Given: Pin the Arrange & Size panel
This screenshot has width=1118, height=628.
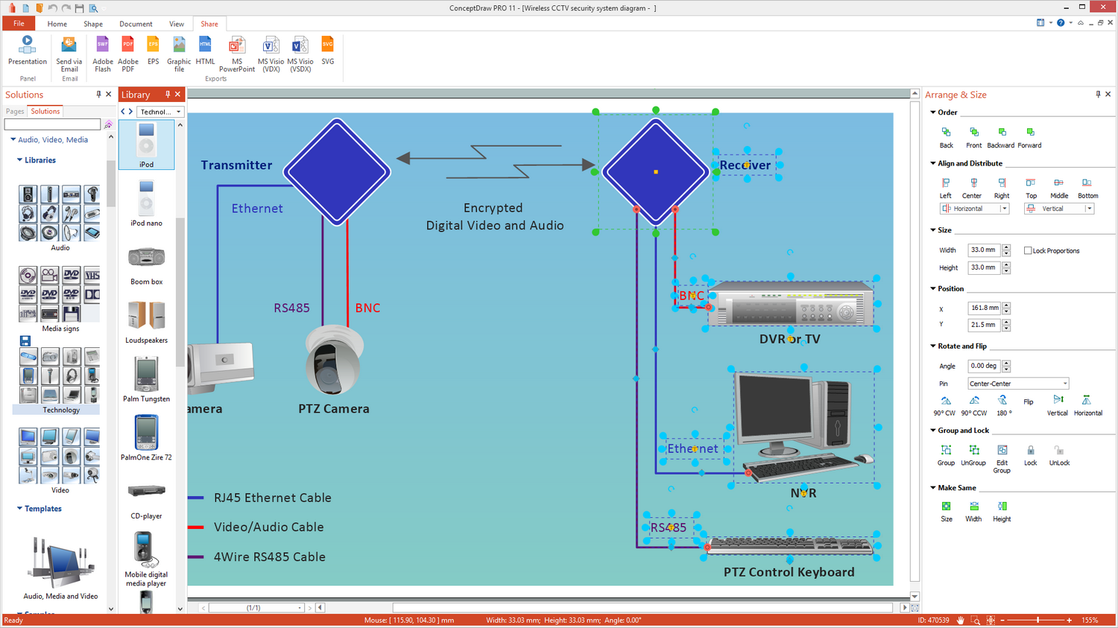Looking at the screenshot, I should (1097, 95).
